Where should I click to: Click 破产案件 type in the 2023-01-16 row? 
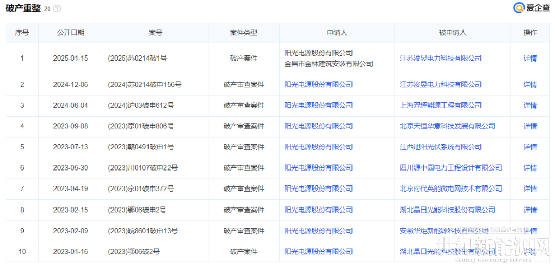coord(244,252)
